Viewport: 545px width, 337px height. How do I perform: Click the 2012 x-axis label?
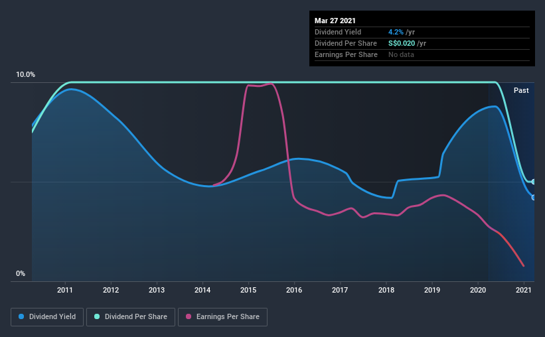(111, 290)
